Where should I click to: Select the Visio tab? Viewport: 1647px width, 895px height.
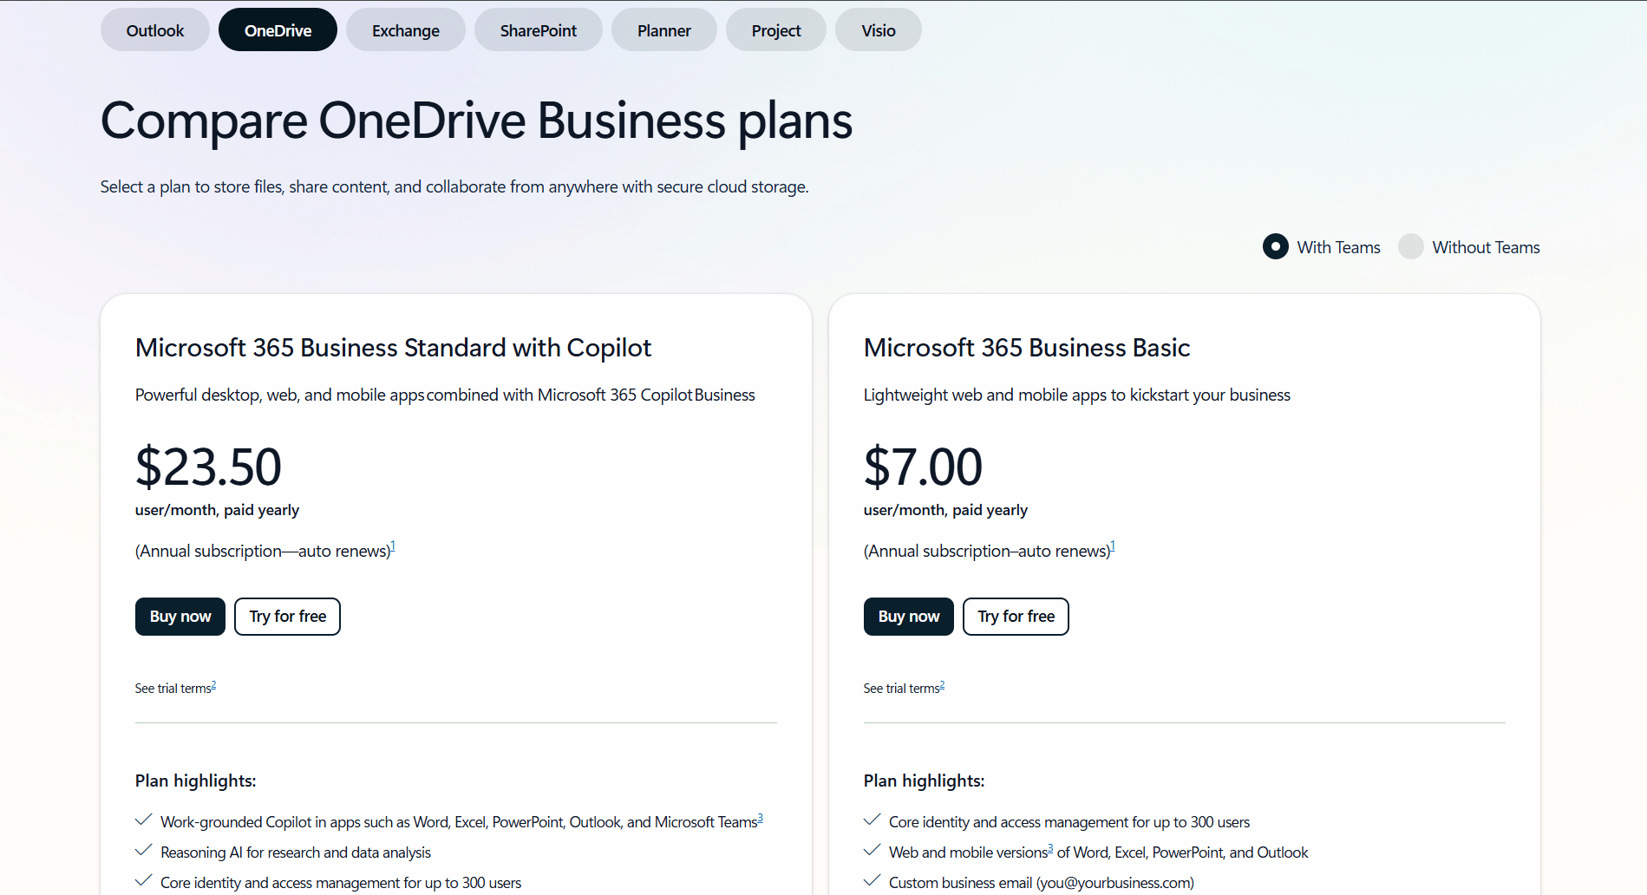point(878,30)
